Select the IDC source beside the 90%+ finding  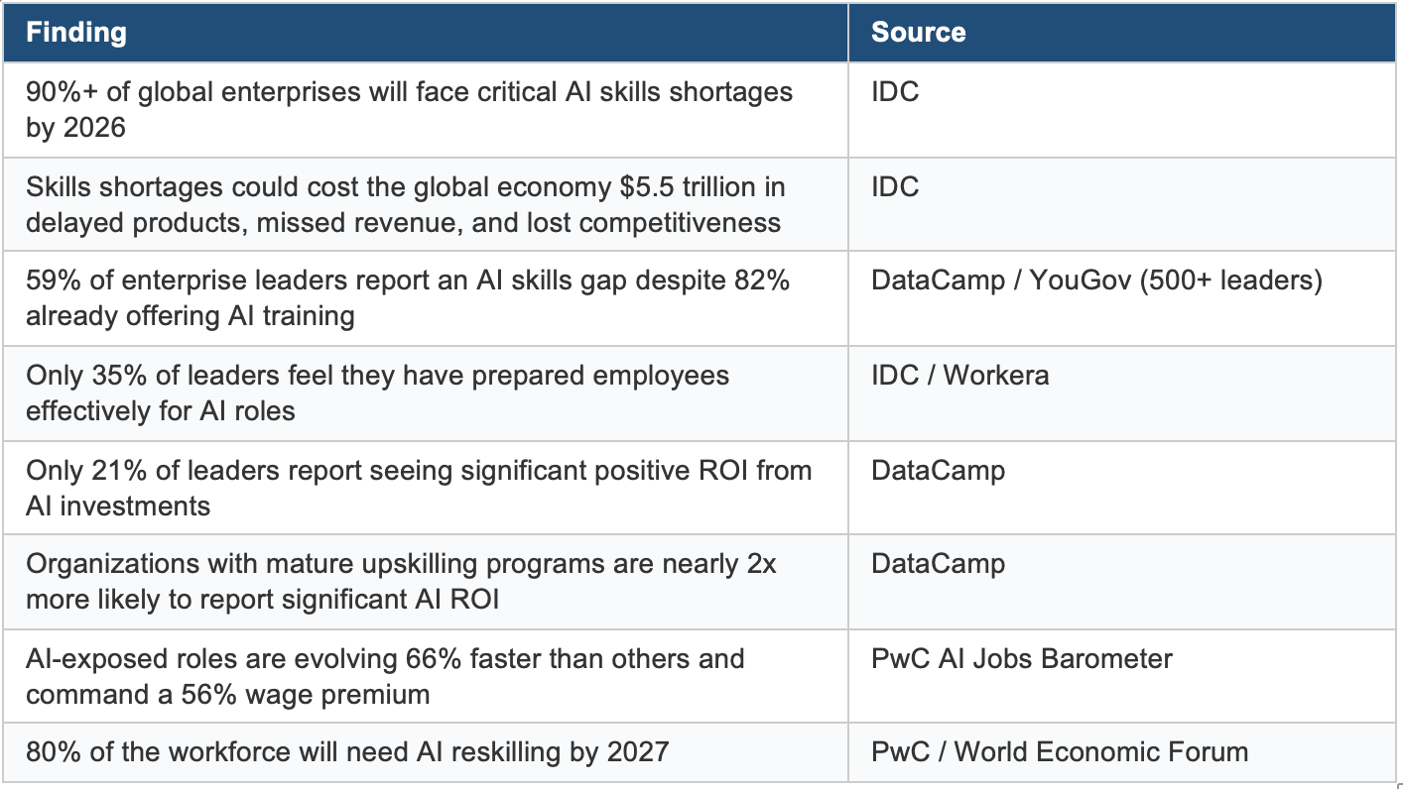(895, 92)
